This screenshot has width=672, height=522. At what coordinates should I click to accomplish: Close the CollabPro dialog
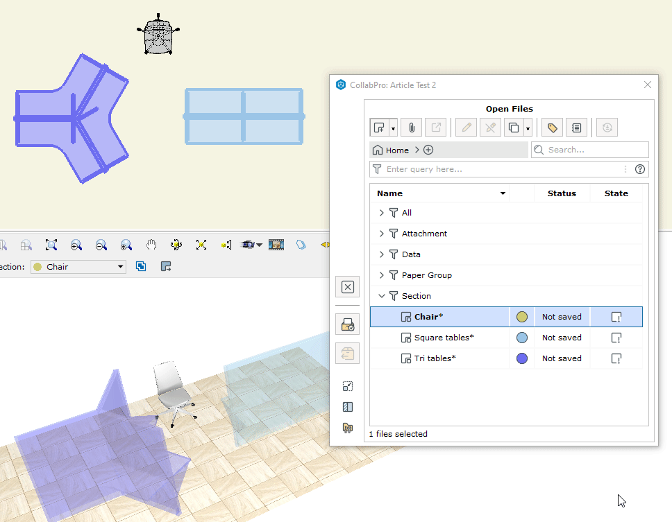click(648, 85)
